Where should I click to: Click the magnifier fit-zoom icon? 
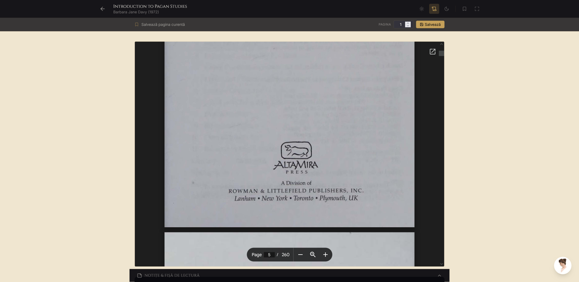[x=313, y=255]
